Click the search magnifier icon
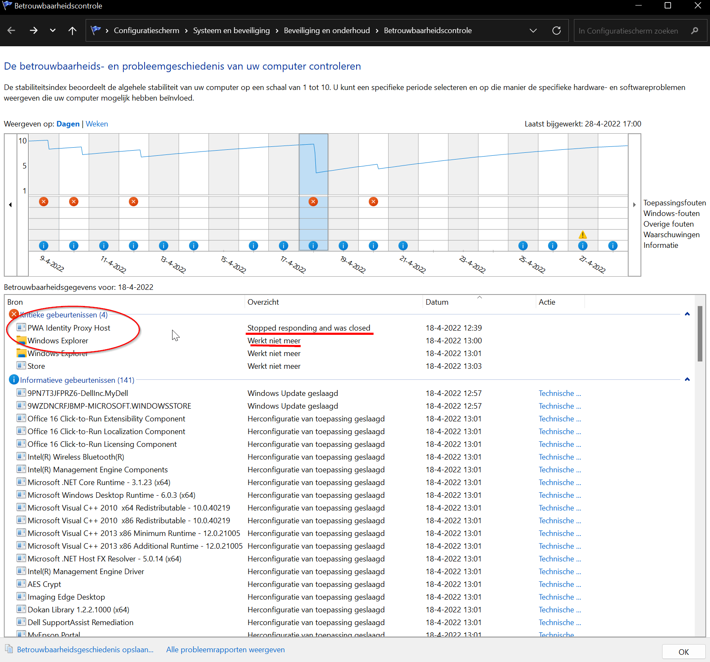This screenshot has width=710, height=662. tap(694, 31)
